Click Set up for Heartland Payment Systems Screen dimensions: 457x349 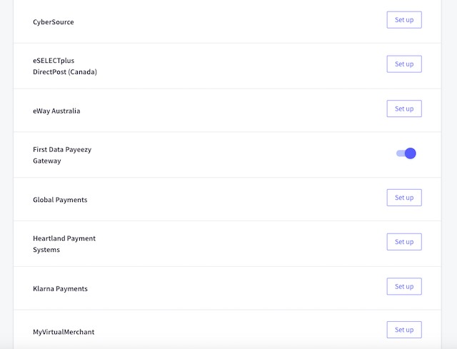[404, 242]
